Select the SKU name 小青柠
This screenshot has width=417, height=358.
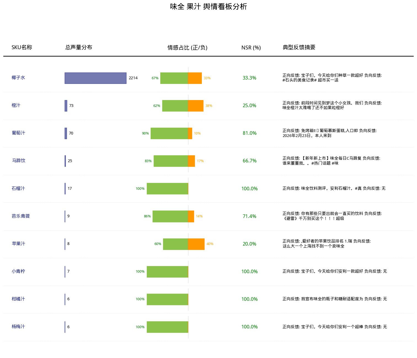click(18, 271)
